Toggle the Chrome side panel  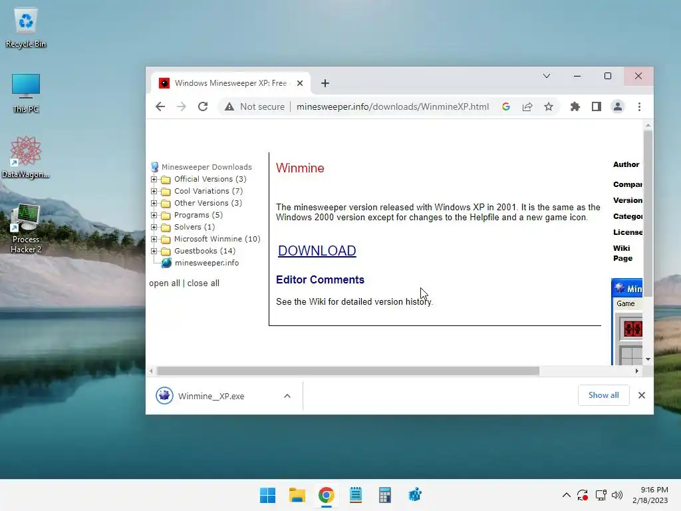(x=597, y=106)
